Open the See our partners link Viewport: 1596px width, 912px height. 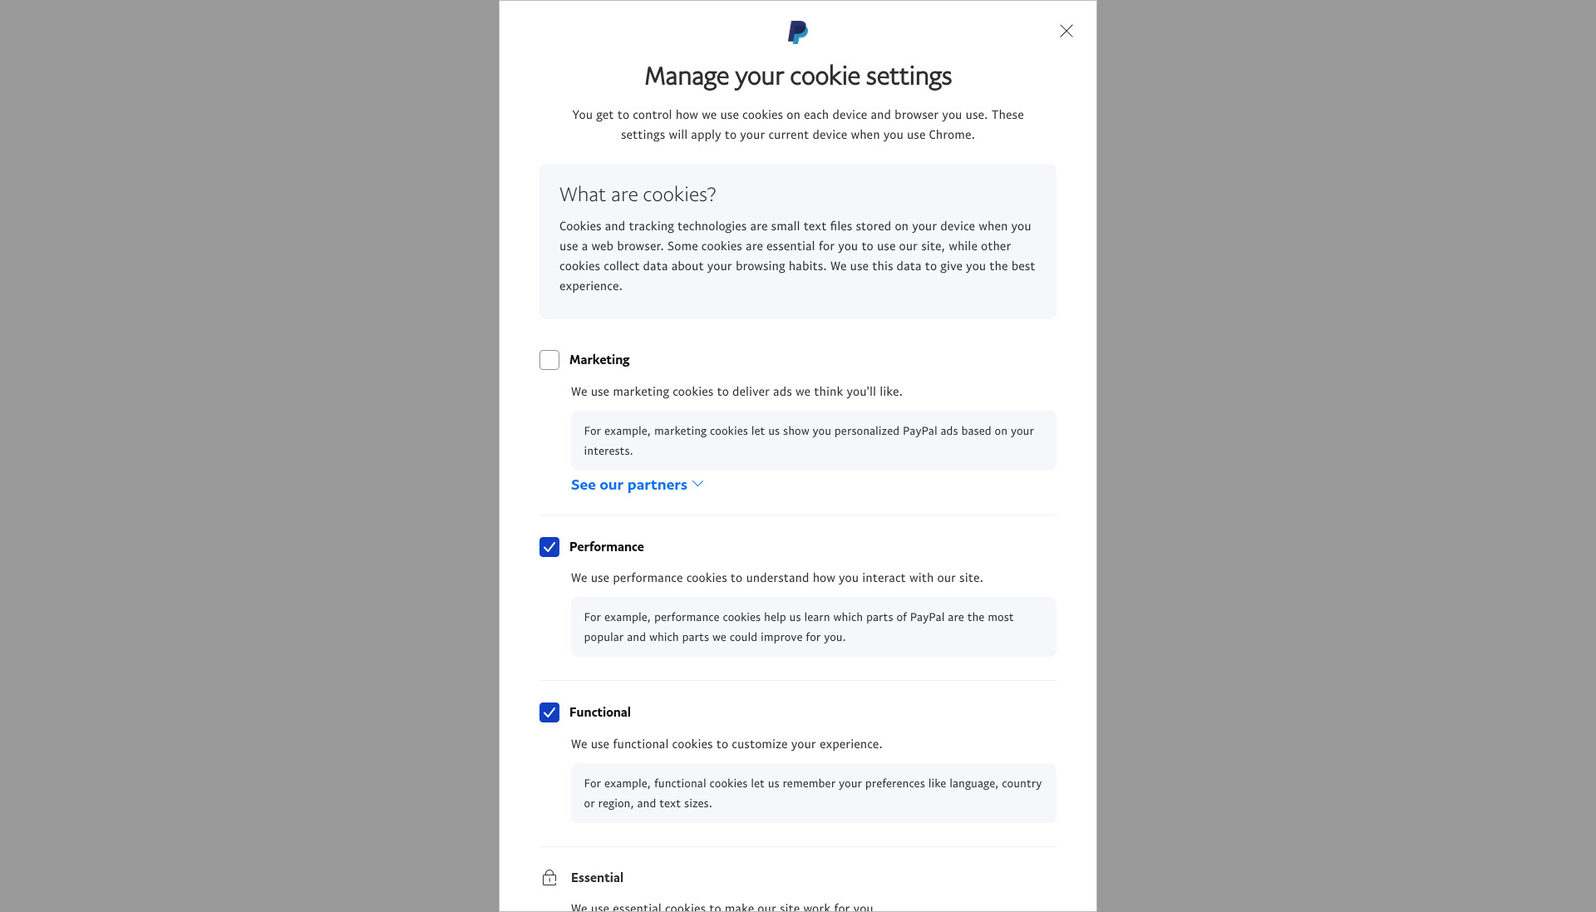coord(629,485)
